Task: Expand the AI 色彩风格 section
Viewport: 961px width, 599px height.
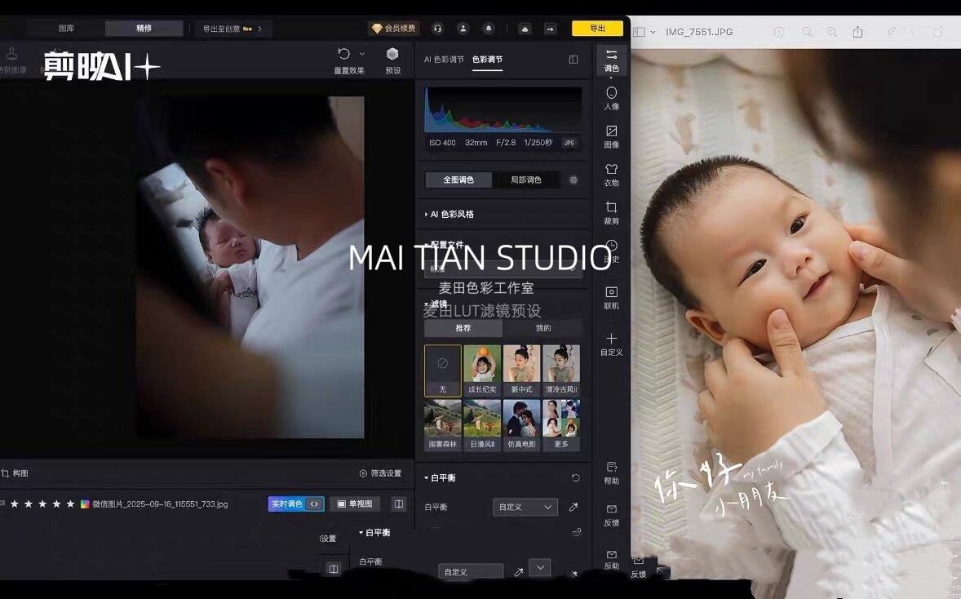Action: coord(451,214)
